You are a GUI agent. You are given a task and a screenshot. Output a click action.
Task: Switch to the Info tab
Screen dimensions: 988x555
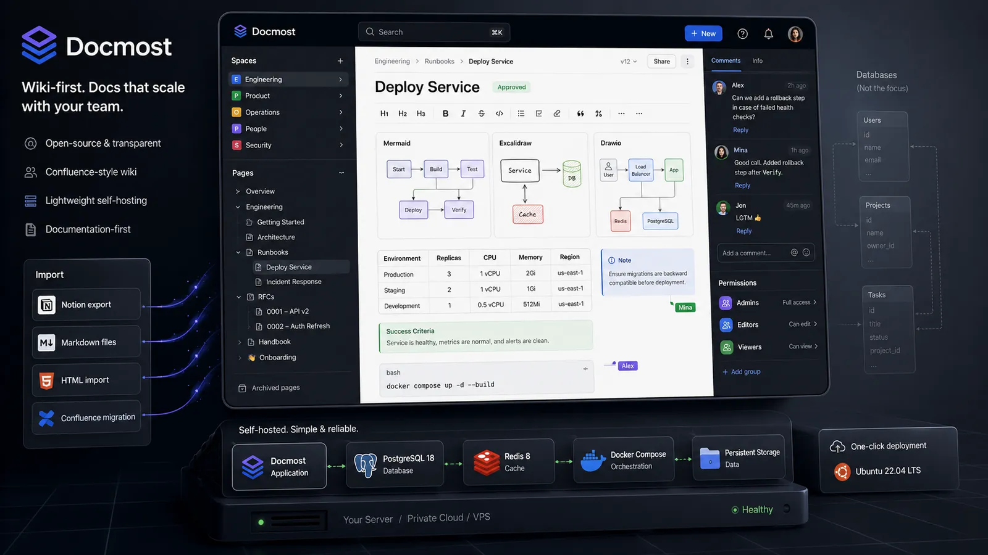(758, 60)
